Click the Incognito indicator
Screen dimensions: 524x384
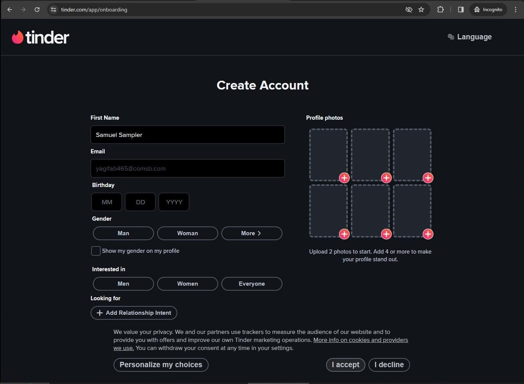point(488,10)
